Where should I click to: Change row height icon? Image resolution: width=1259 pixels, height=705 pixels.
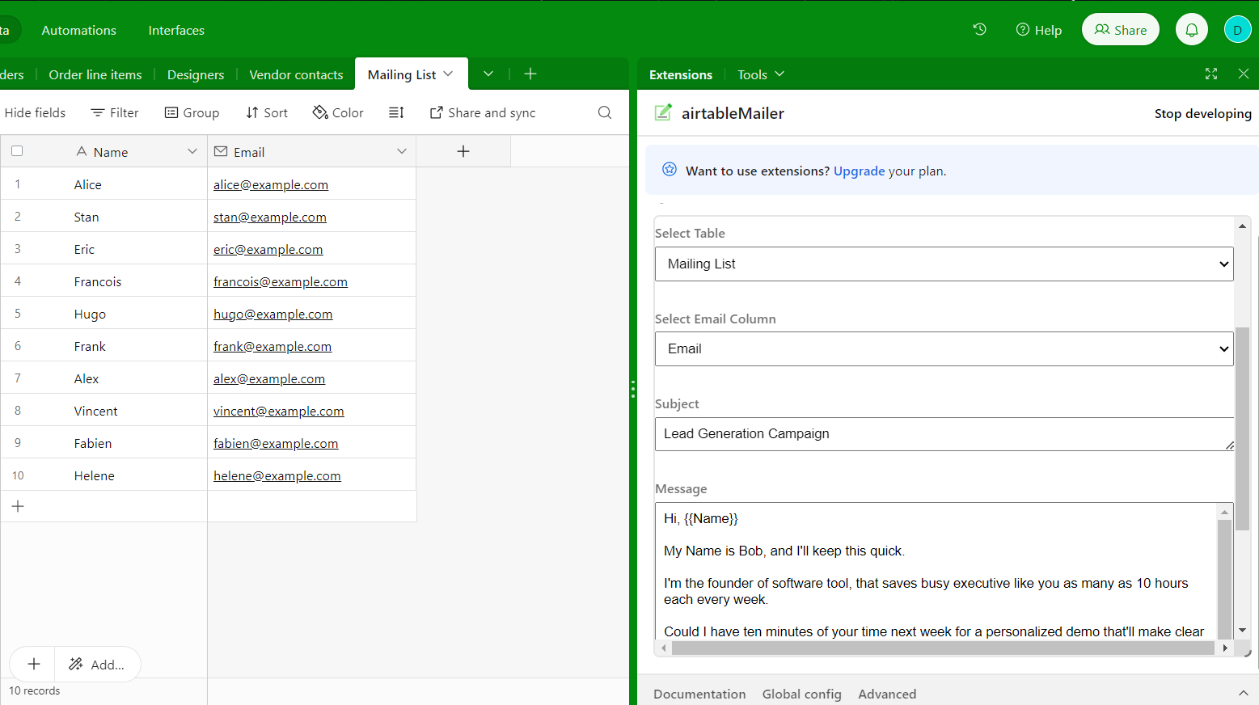coord(396,112)
